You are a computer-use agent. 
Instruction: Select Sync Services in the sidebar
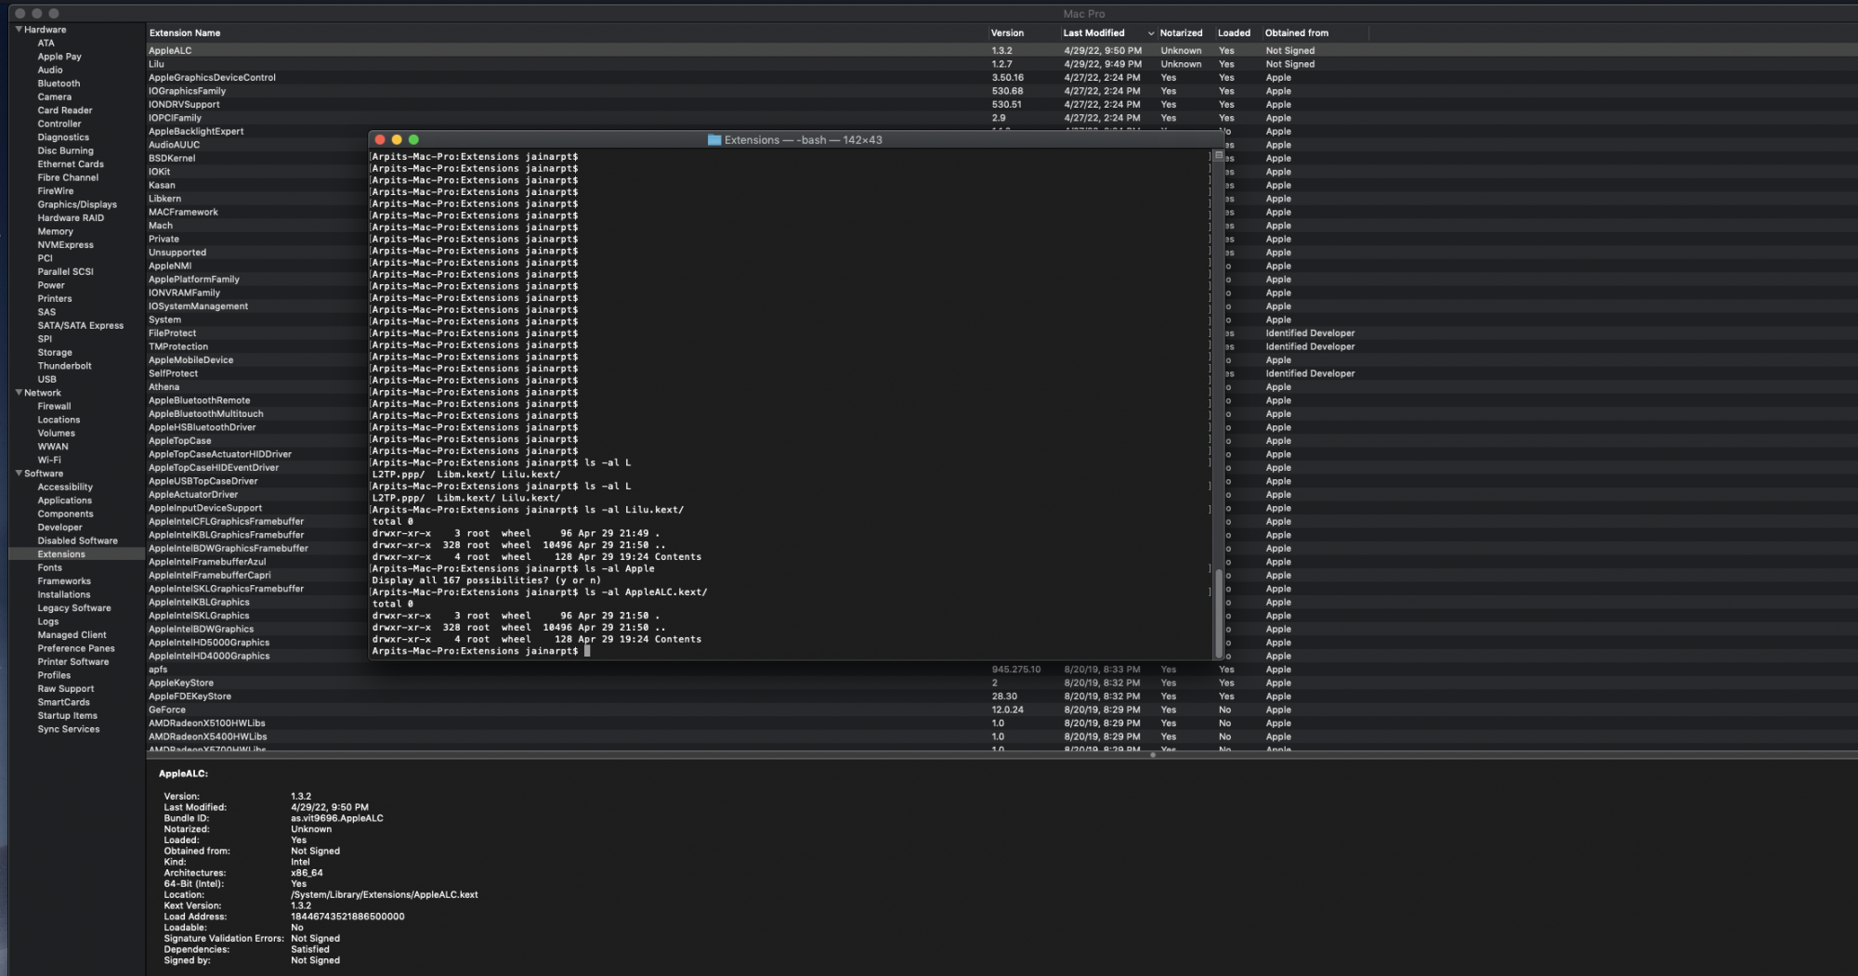69,730
